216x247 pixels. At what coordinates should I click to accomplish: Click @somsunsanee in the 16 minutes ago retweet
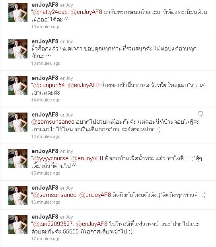tap(55, 195)
